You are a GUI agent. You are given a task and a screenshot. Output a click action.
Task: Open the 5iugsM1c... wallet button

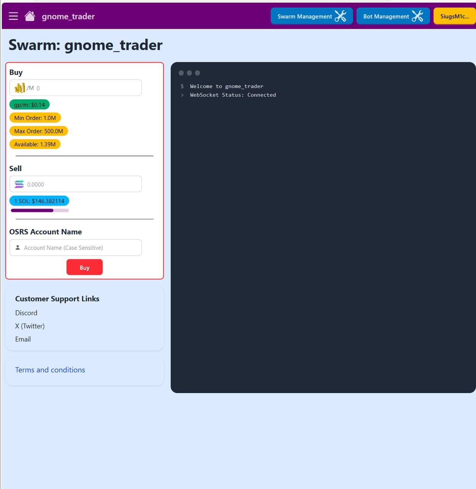455,16
